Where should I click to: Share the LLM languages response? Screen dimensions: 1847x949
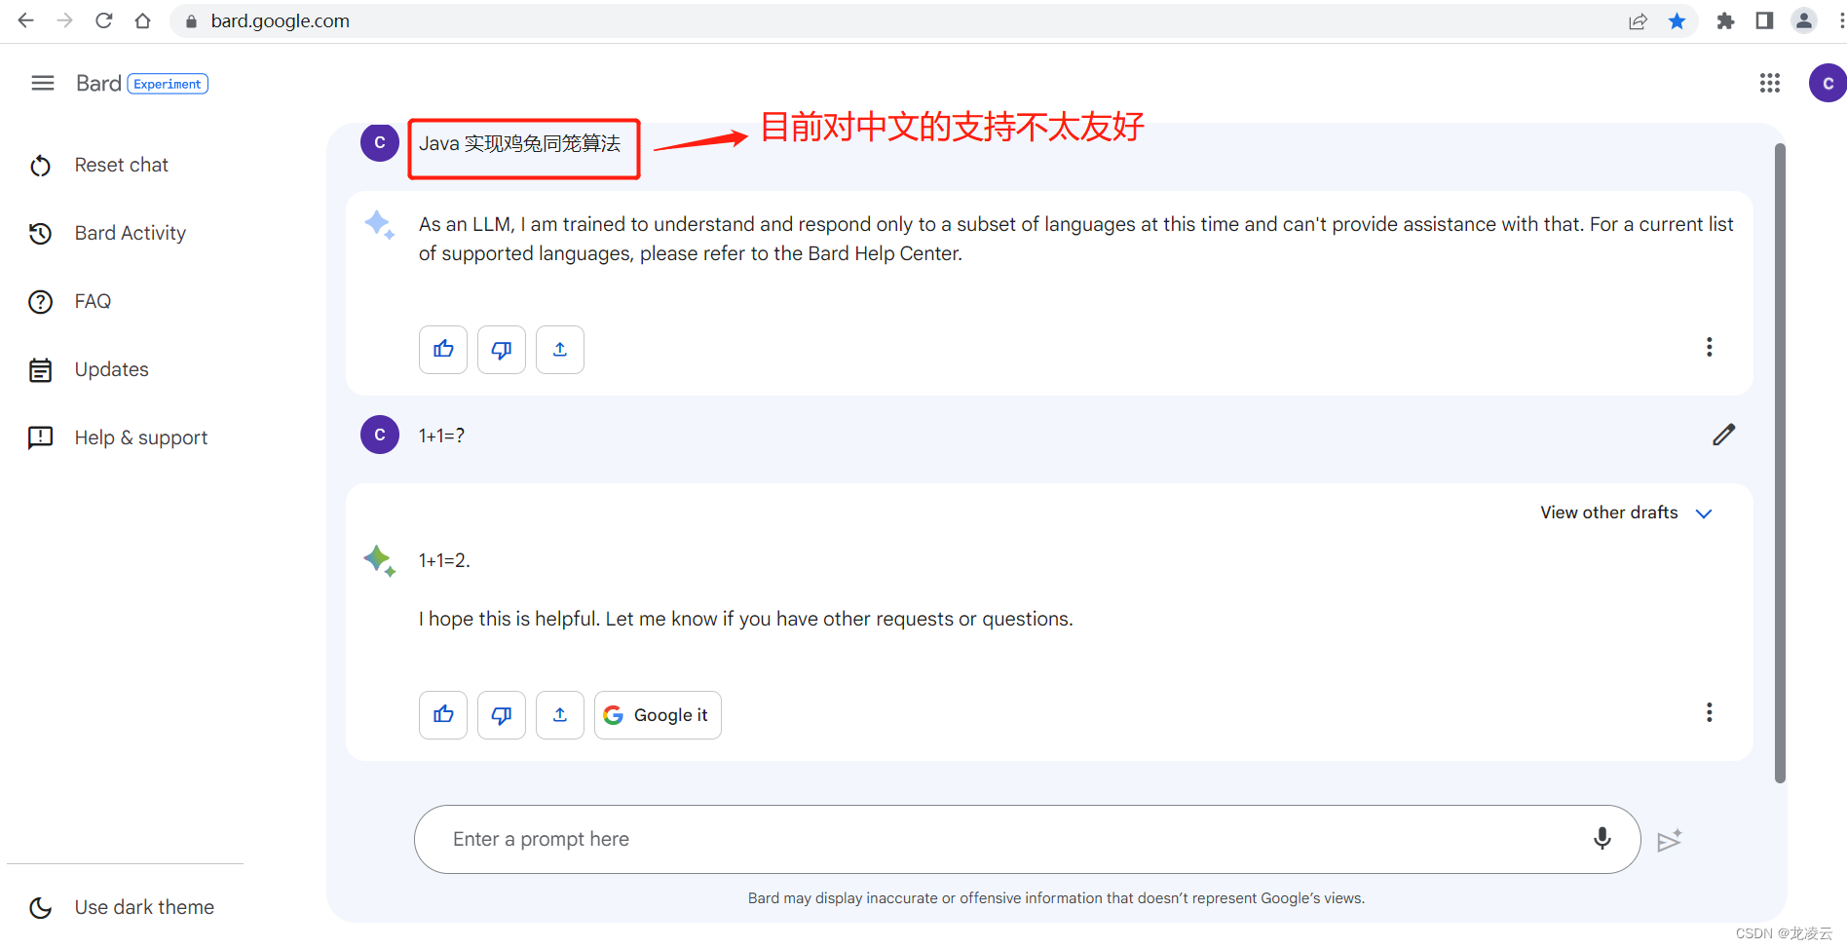pyautogui.click(x=560, y=350)
